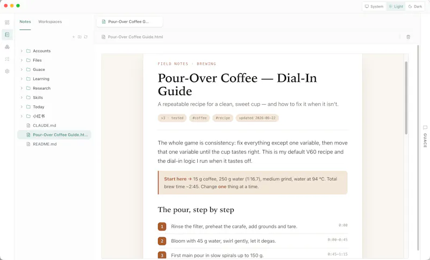Click 'The pour, step by step' heading
This screenshot has height=260, width=430.
pyautogui.click(x=196, y=210)
